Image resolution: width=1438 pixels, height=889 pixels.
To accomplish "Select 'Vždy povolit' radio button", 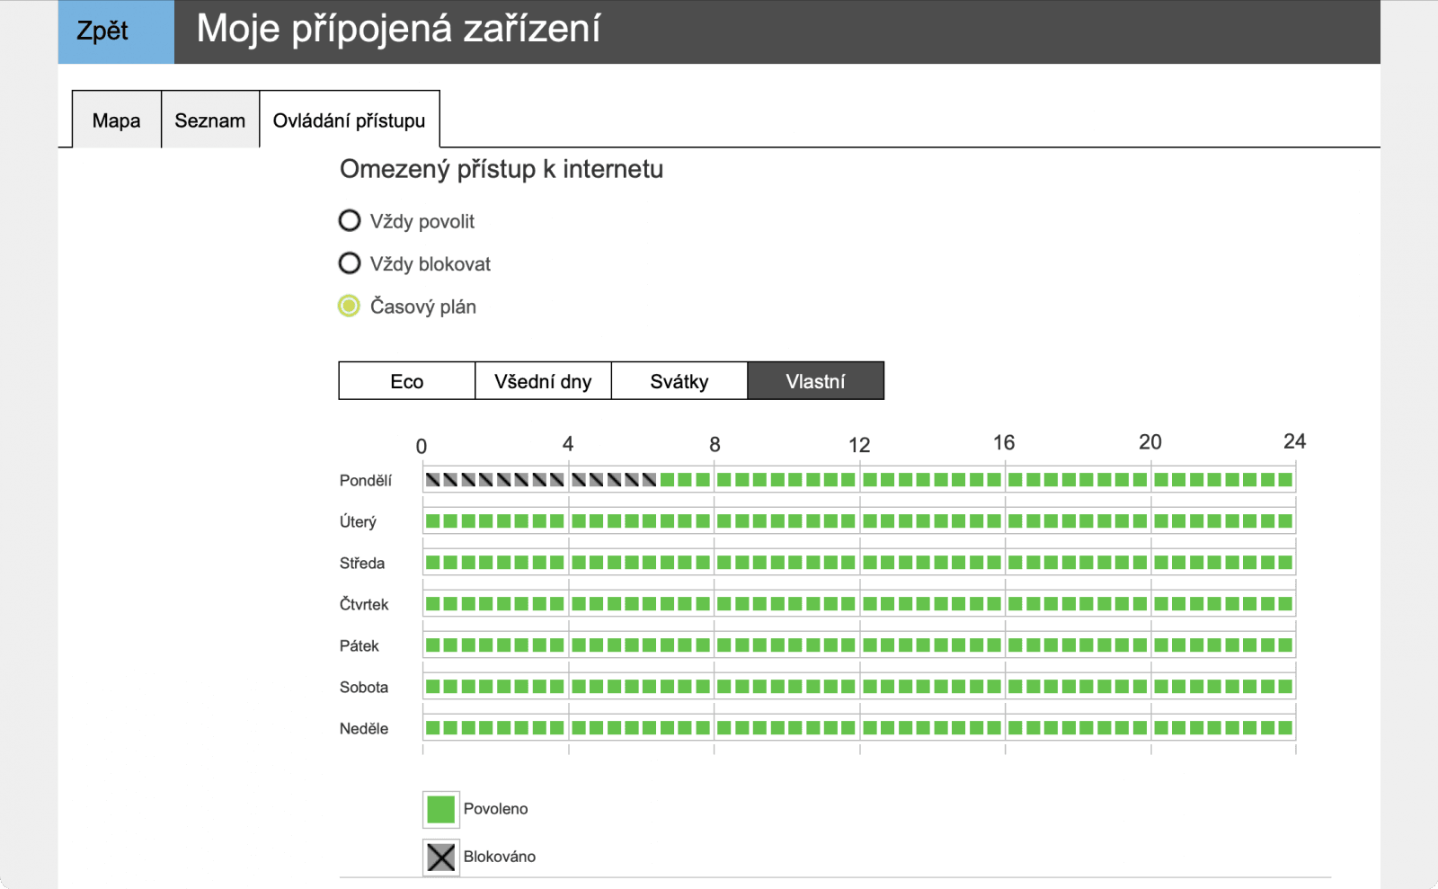I will pyautogui.click(x=349, y=220).
